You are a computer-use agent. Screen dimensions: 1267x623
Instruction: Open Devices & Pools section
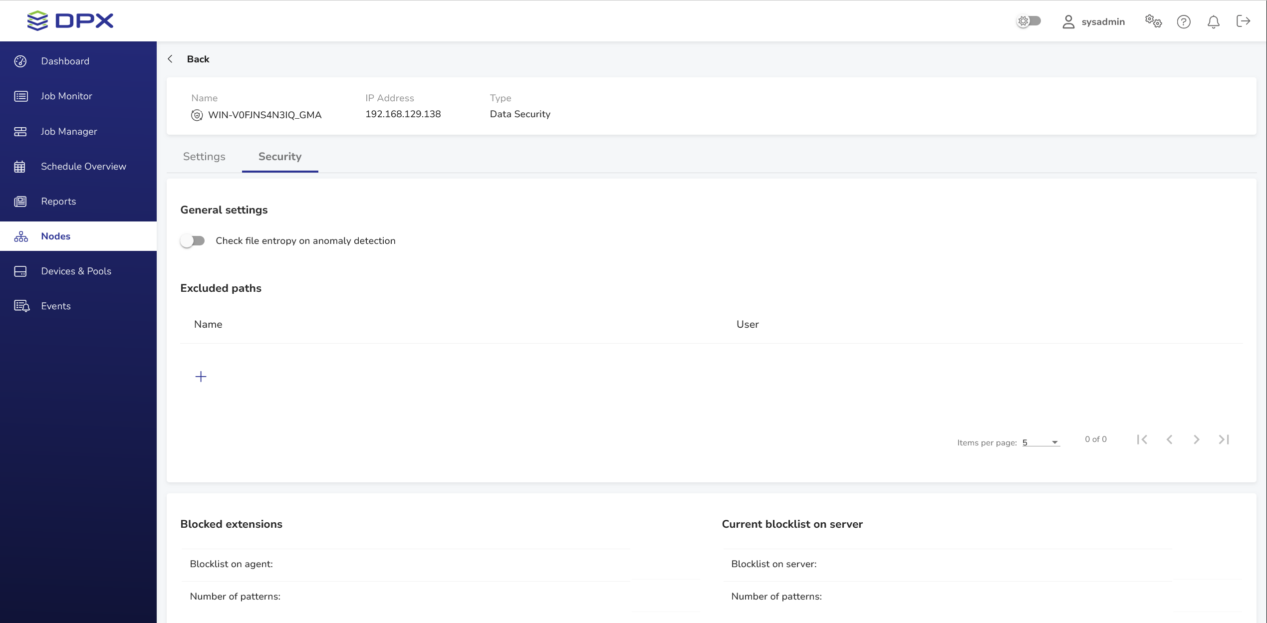76,271
